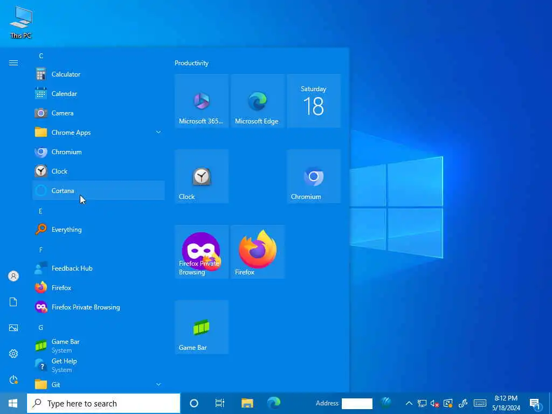Open Cortana from the app list
The height and width of the screenshot is (414, 552).
[99, 190]
